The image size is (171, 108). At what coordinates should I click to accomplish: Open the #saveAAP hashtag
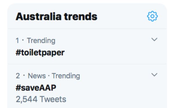coord(36,88)
